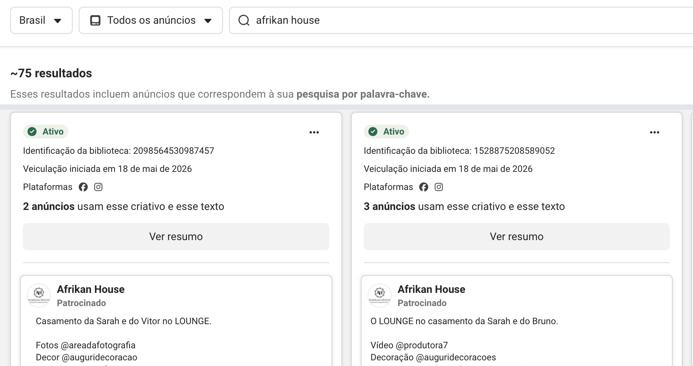This screenshot has width=693, height=366.
Task: Click the magnifying glass search icon
Action: [x=244, y=20]
